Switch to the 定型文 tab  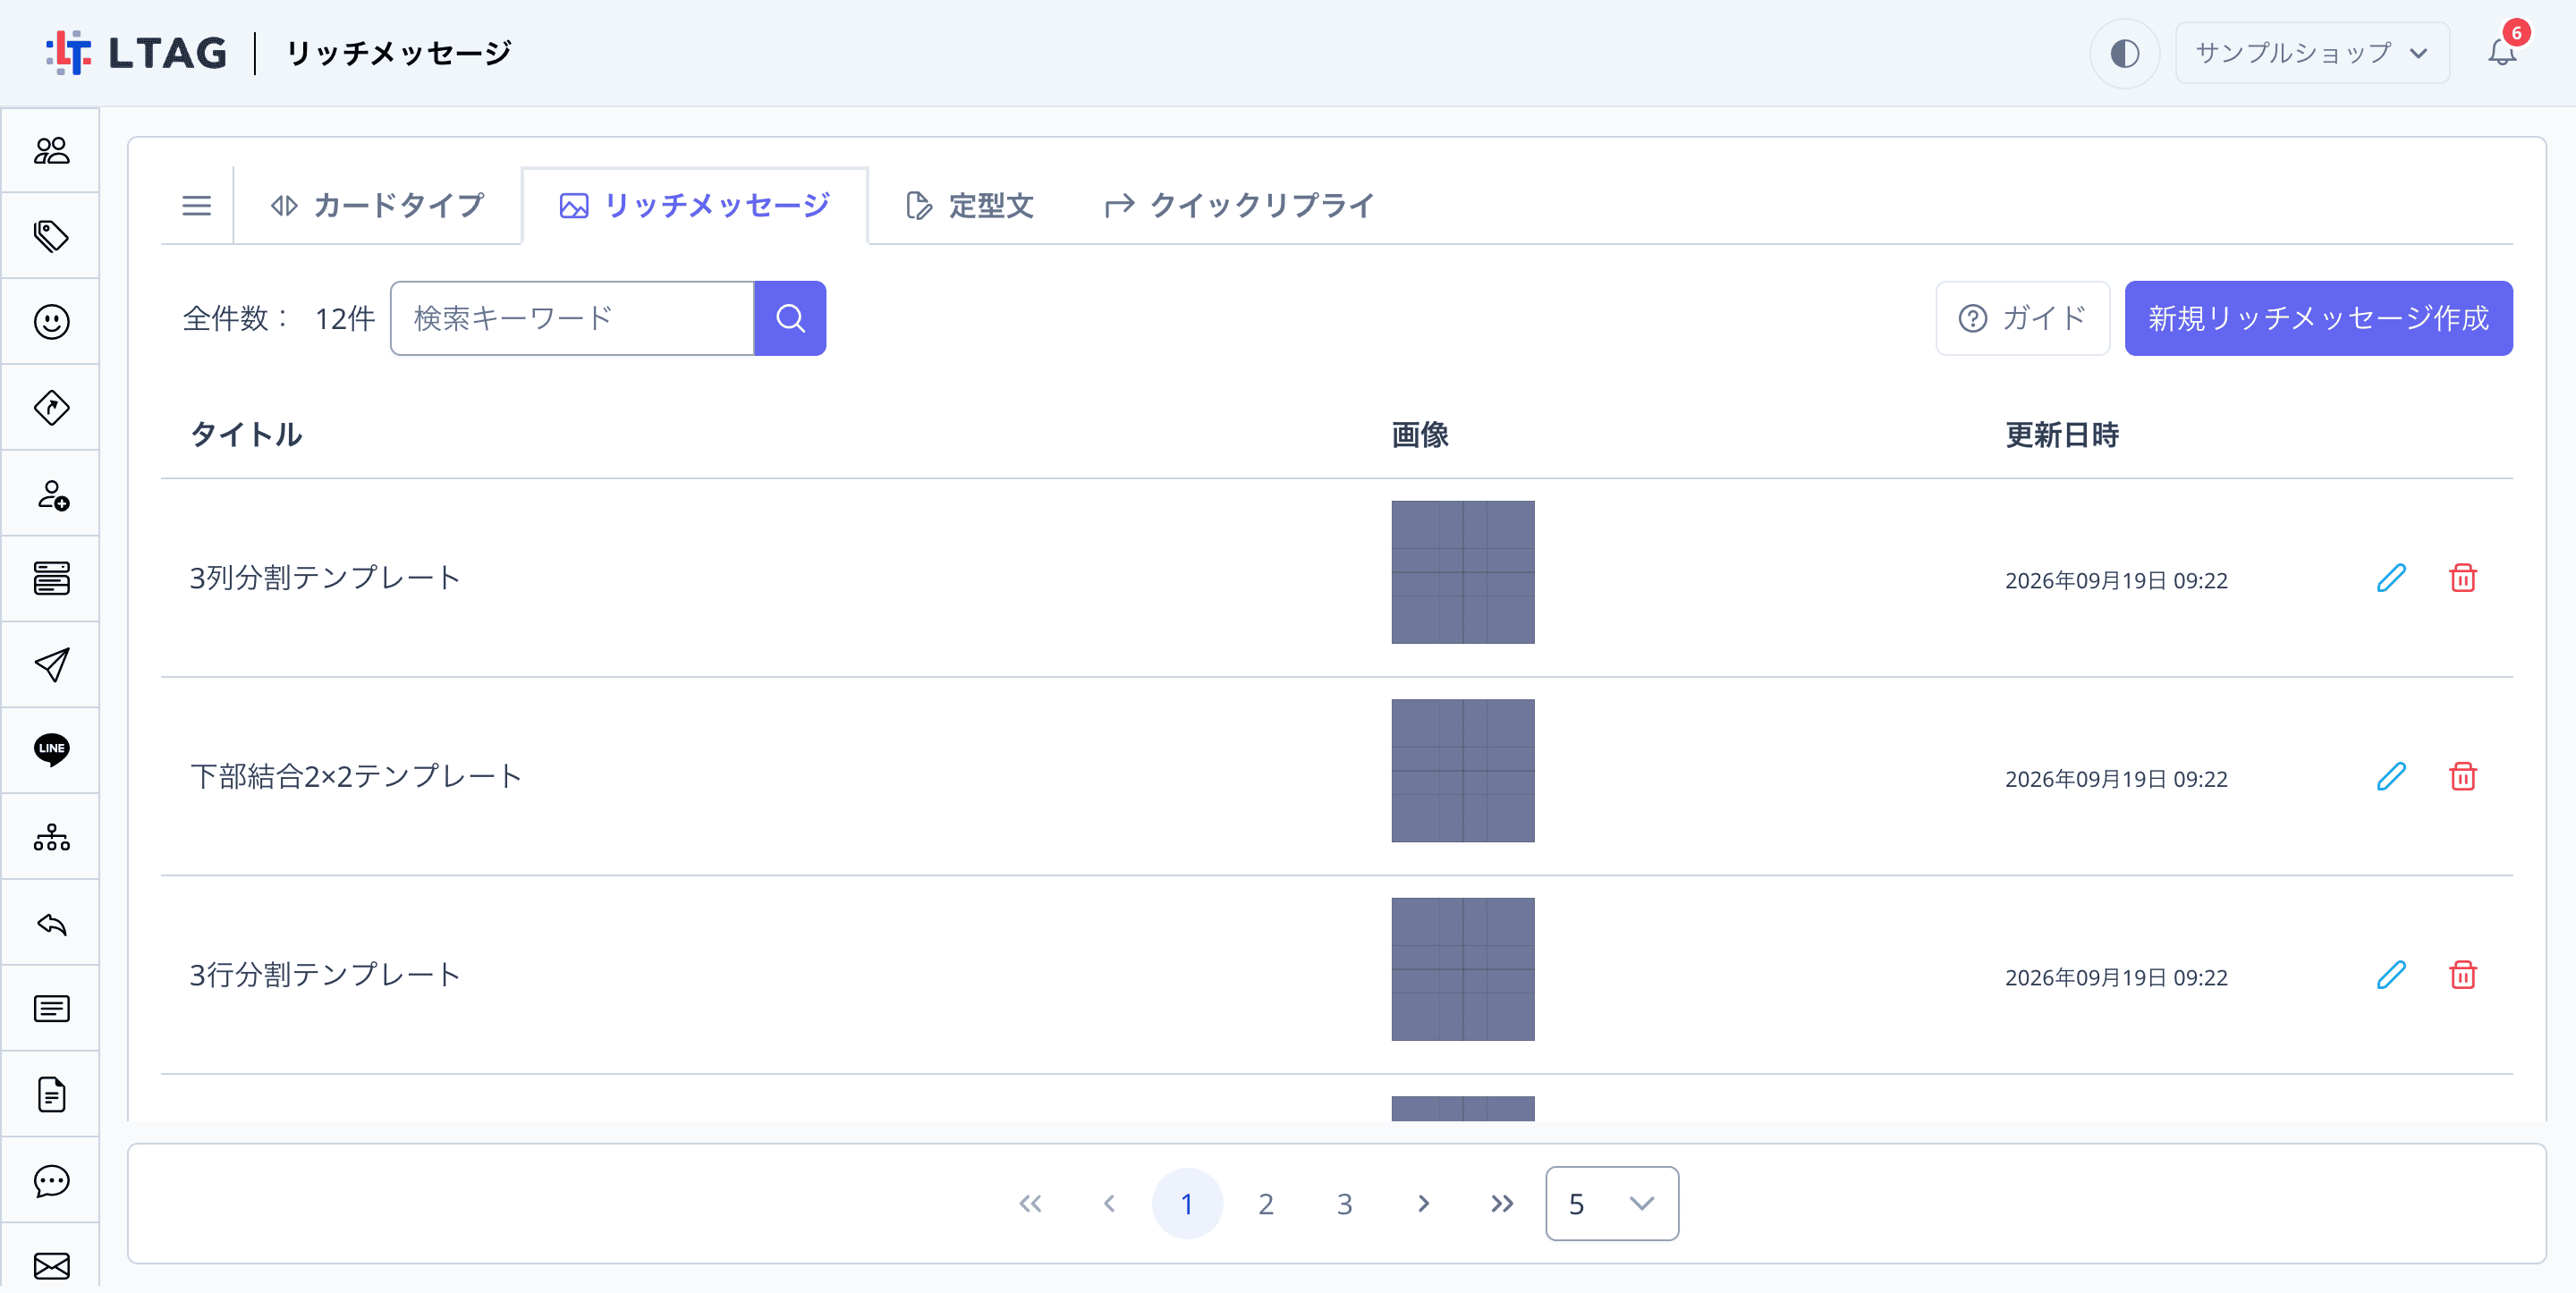[x=969, y=206]
